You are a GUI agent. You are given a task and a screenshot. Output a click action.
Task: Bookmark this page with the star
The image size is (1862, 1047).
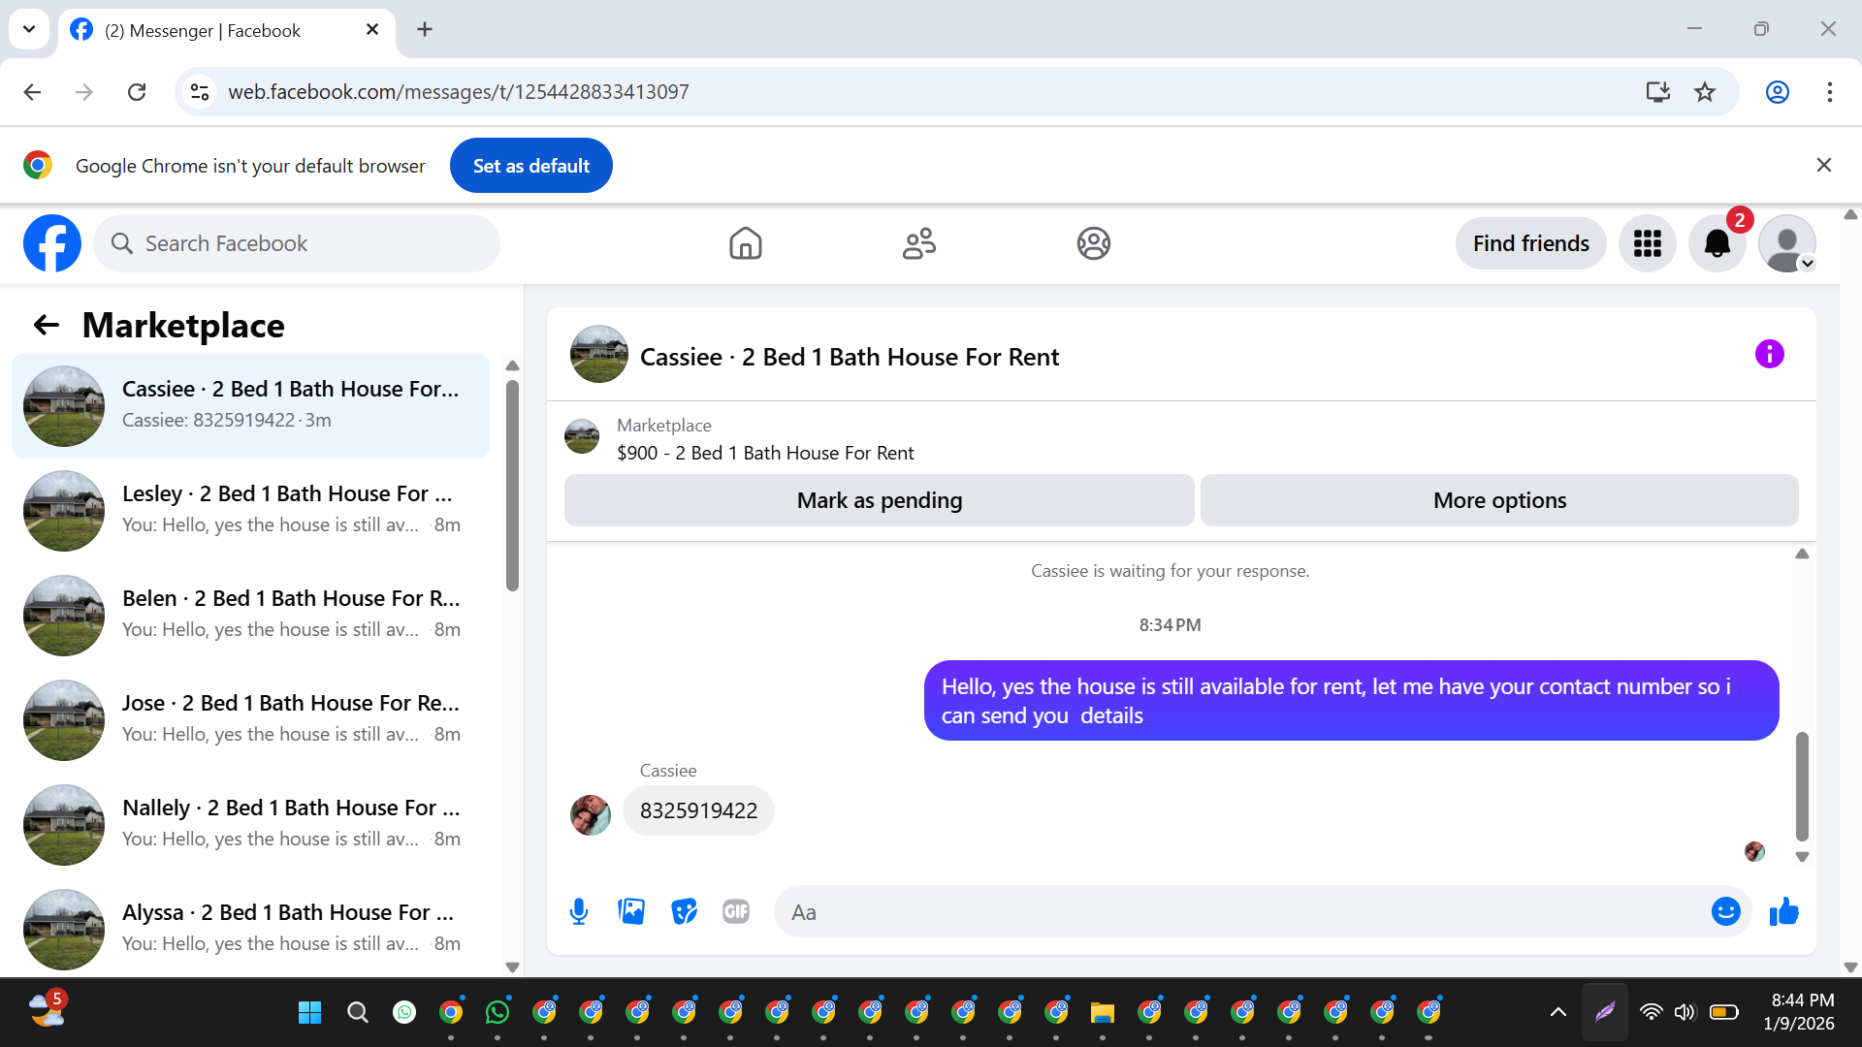(1704, 92)
